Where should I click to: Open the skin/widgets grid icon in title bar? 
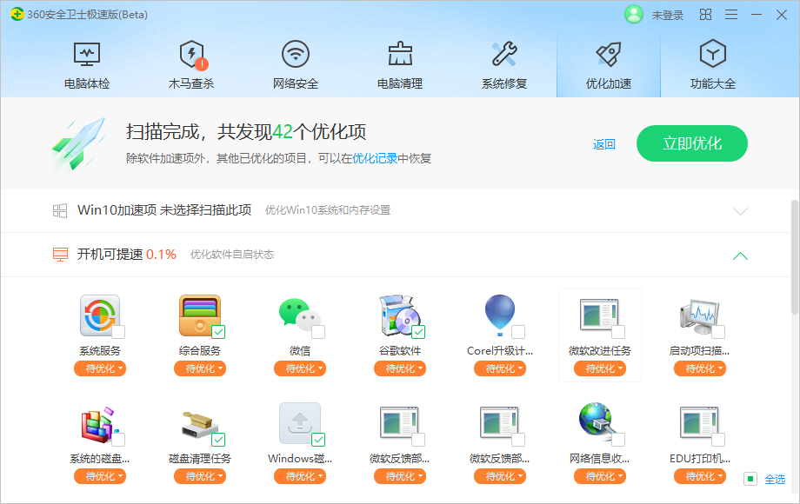tap(705, 14)
